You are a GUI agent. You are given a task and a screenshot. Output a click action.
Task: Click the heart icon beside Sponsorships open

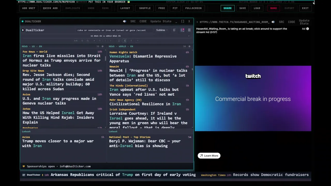(24, 166)
